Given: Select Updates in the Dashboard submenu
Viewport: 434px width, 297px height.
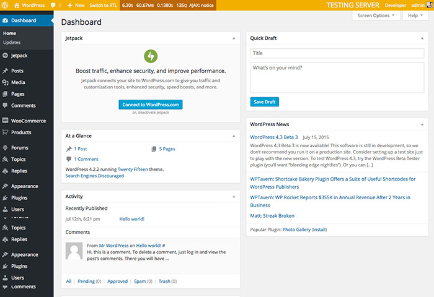Looking at the screenshot, I should pyautogui.click(x=12, y=43).
